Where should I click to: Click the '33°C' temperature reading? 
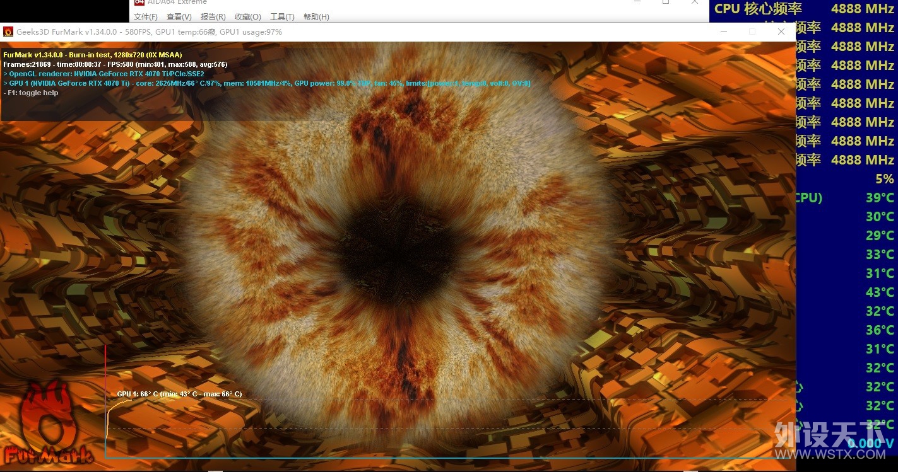coord(880,255)
